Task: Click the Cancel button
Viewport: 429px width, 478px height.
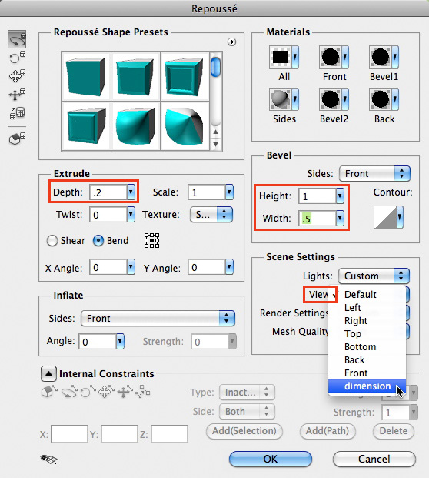Action: pyautogui.click(x=374, y=459)
